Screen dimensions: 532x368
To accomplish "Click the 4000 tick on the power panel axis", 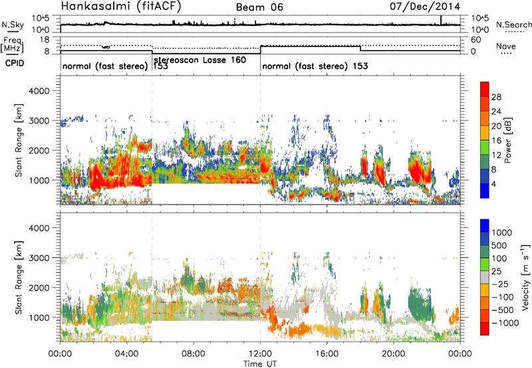I will (39, 91).
